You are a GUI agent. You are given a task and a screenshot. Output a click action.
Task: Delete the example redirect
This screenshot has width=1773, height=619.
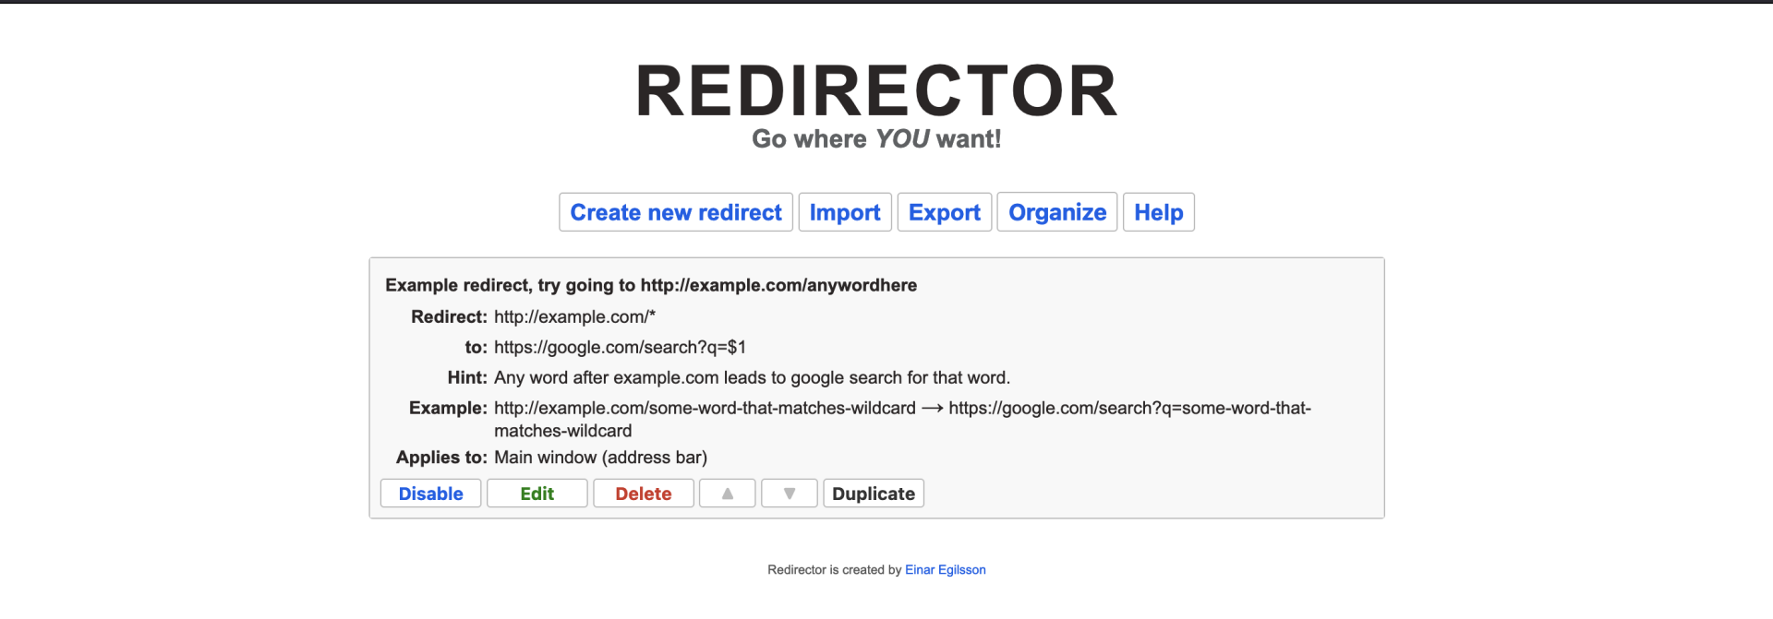[x=643, y=494]
